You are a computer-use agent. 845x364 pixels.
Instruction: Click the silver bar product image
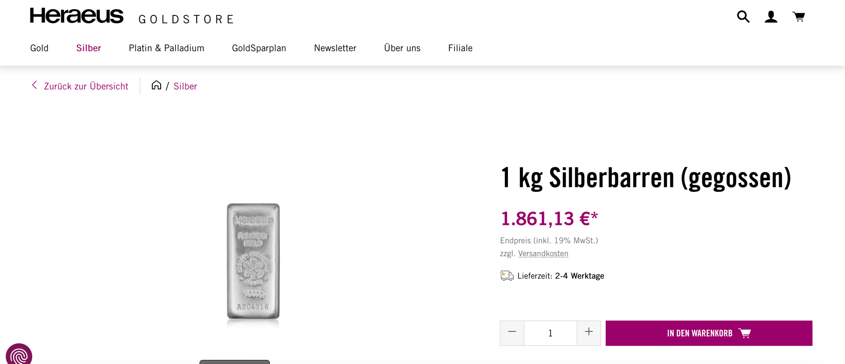pos(253,261)
